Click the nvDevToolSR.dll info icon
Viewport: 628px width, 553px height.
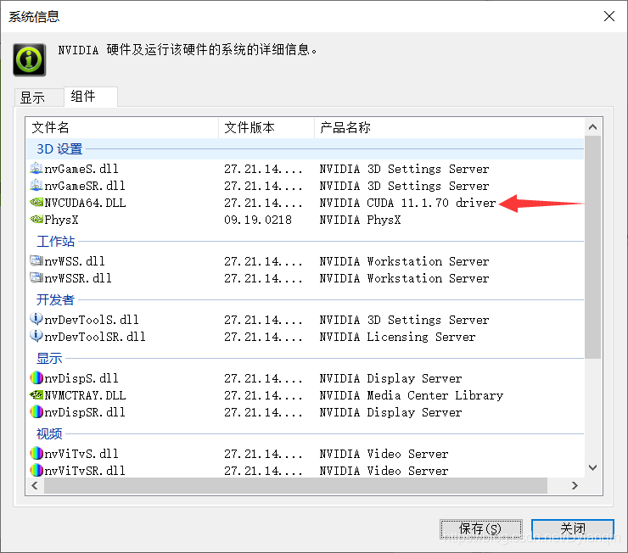[36, 336]
